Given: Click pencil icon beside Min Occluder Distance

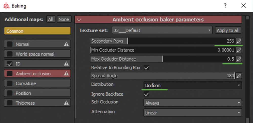Looking at the screenshot, I should (239, 50).
